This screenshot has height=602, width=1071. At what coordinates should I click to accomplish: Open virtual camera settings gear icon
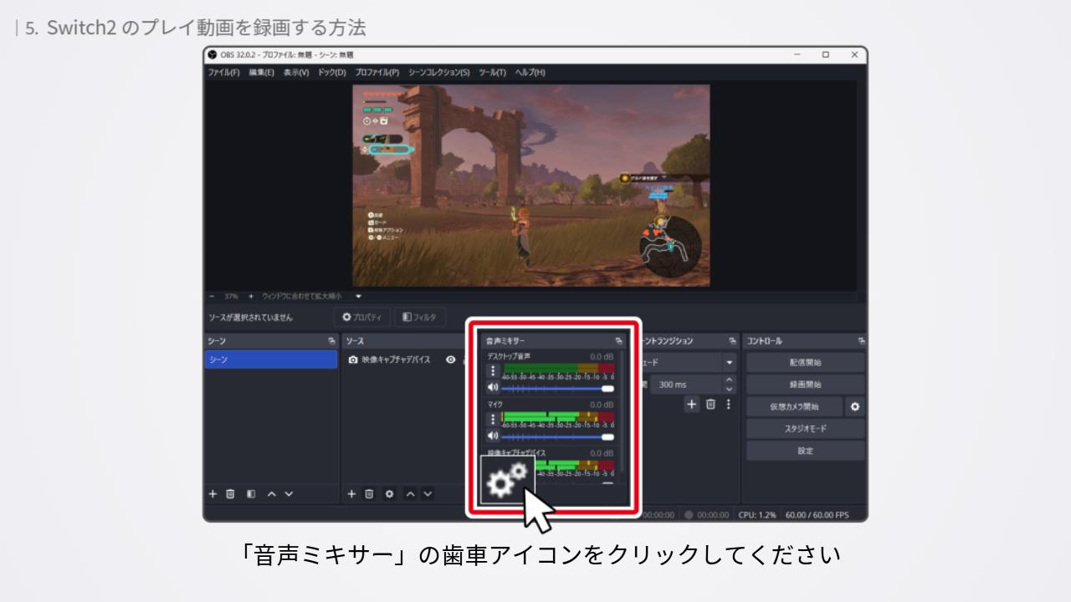[x=854, y=406]
